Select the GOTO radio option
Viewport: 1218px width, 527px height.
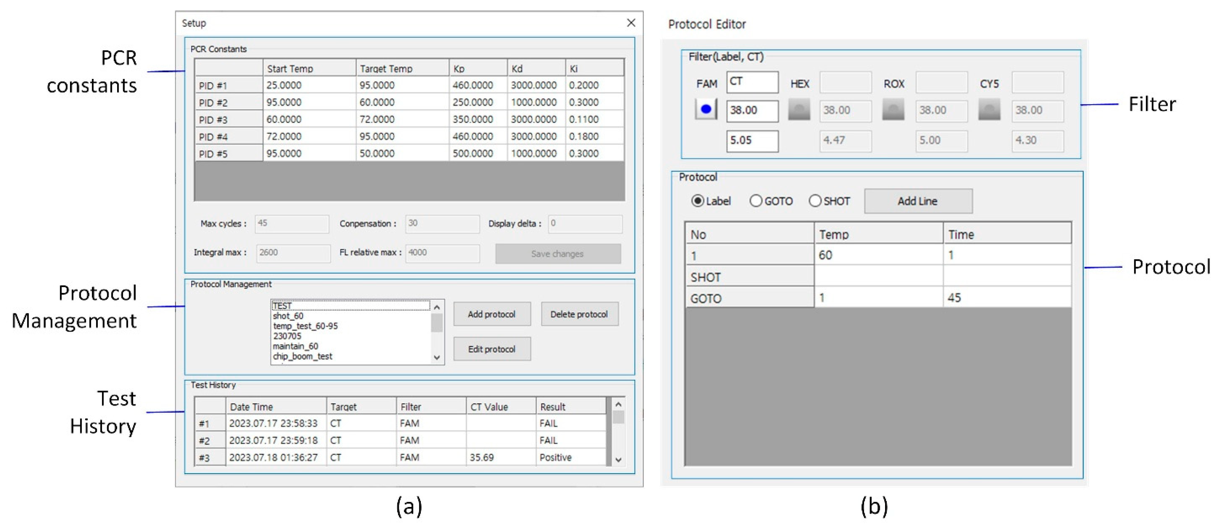click(756, 201)
